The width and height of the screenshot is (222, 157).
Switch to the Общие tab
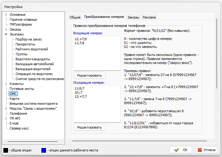pyautogui.click(x=75, y=17)
